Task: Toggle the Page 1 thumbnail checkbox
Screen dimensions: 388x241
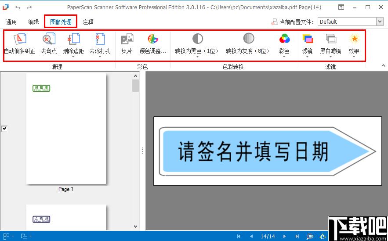Action: tap(4, 129)
